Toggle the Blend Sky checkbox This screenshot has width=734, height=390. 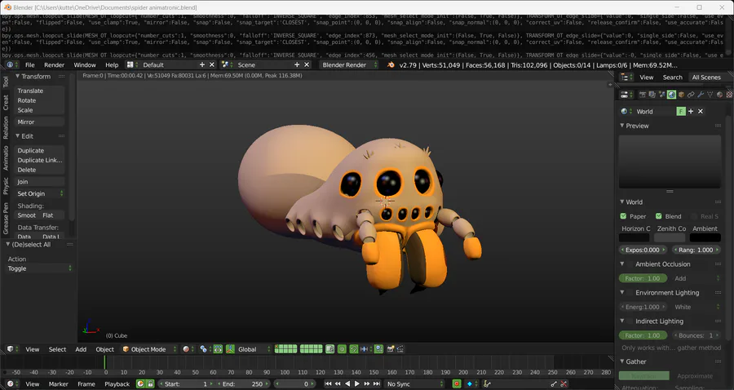[x=659, y=216]
